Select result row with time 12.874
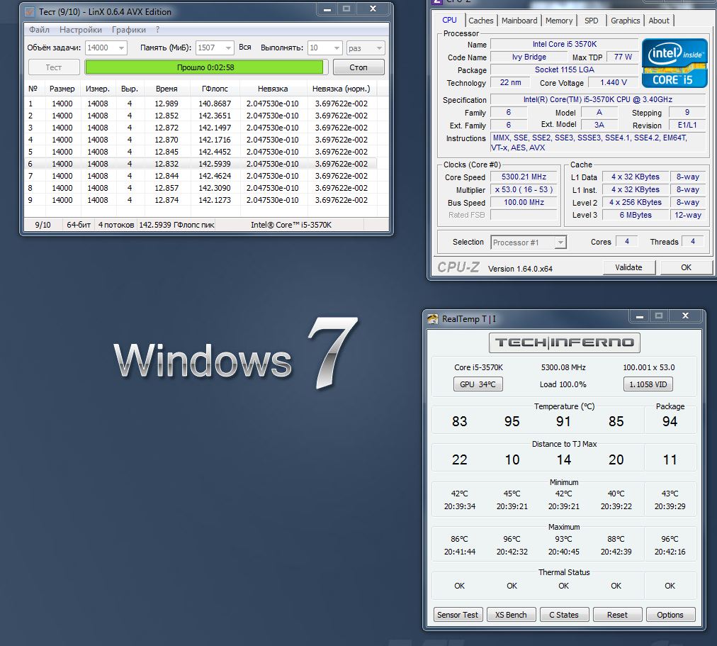This screenshot has width=717, height=646. click(x=201, y=201)
